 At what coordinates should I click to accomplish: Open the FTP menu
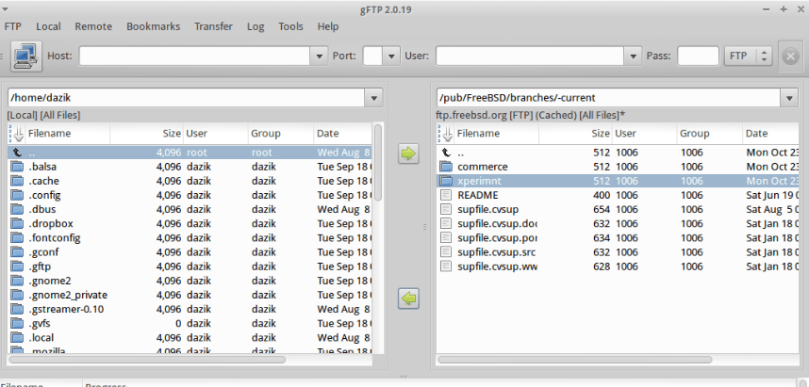(x=12, y=26)
